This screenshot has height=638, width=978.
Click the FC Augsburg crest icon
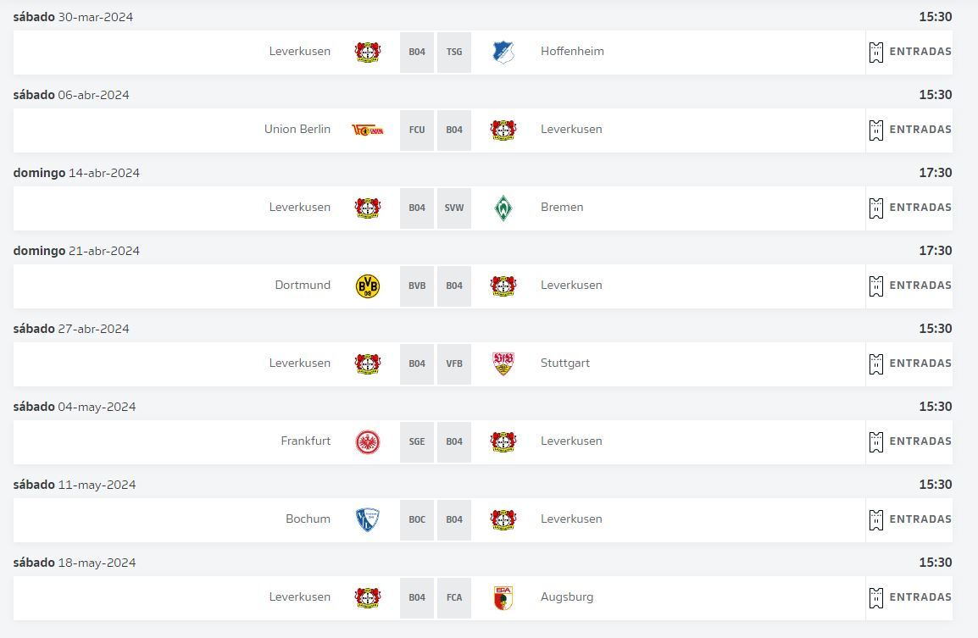pos(503,597)
